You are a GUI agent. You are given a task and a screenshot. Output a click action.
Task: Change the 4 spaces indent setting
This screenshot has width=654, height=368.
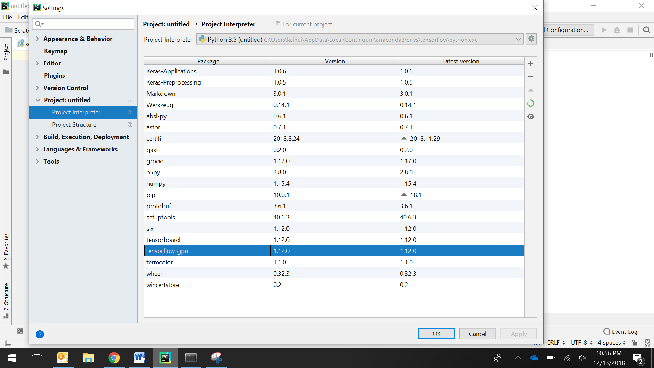(612, 343)
